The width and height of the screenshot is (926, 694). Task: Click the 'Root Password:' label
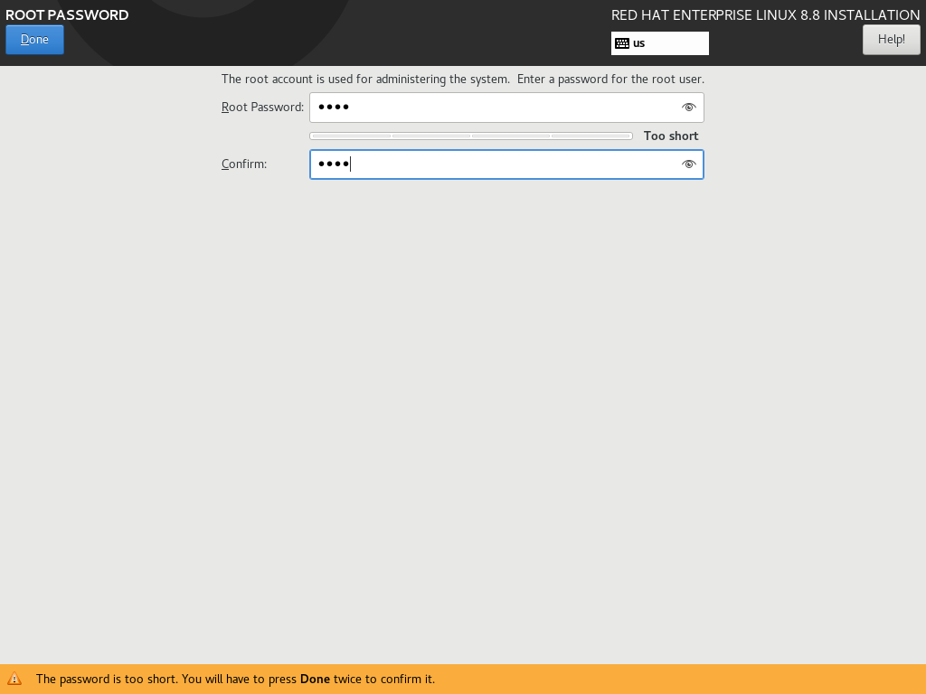click(x=263, y=107)
